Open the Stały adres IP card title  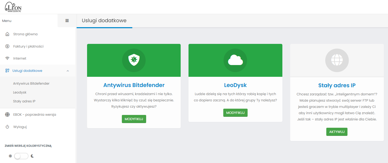point(337,85)
